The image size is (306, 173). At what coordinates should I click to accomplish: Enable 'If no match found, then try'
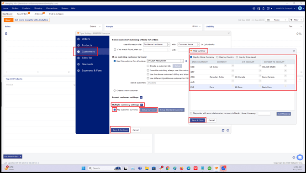pyautogui.click(x=115, y=50)
